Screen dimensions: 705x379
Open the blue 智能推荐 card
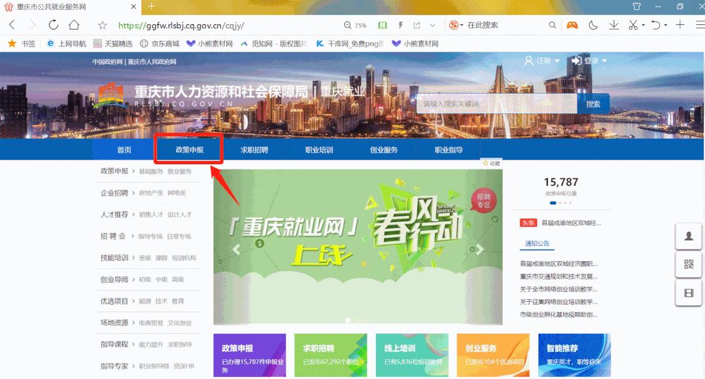(574, 355)
